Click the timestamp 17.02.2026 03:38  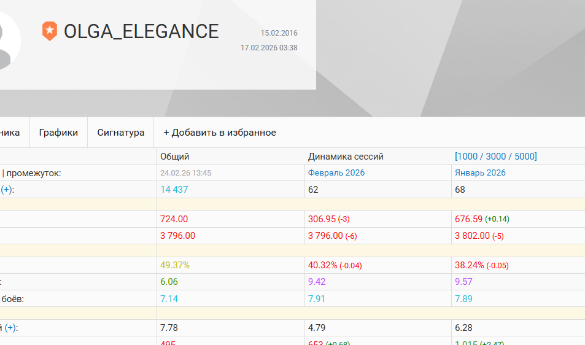tap(269, 48)
